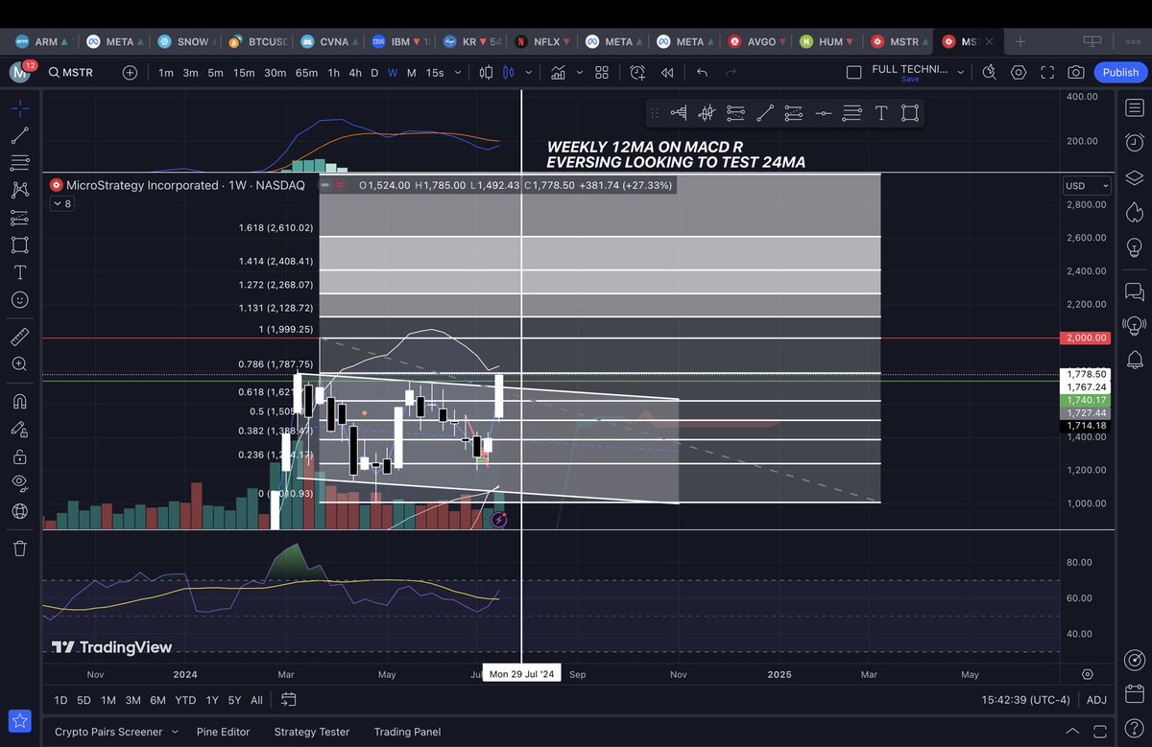Switch to the Pine Editor tab
The width and height of the screenshot is (1152, 747).
coord(223,732)
